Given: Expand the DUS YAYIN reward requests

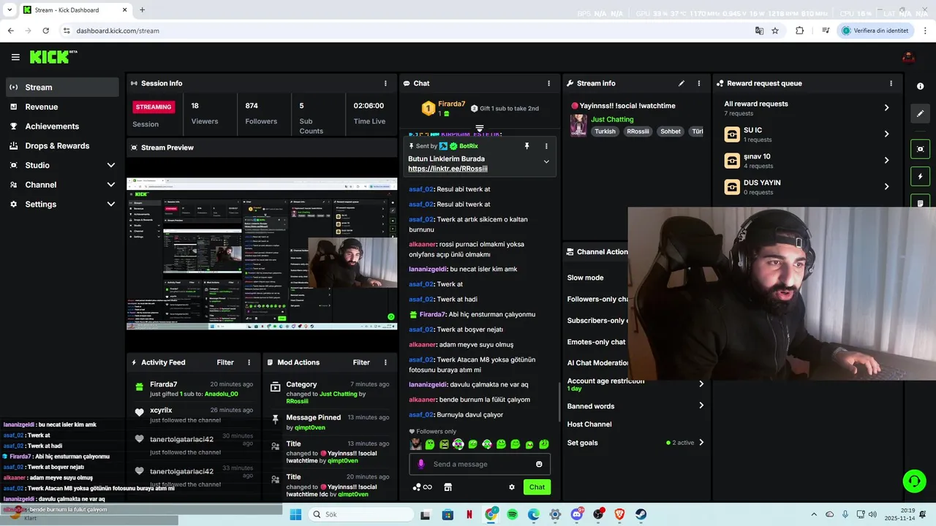Looking at the screenshot, I should [807, 186].
